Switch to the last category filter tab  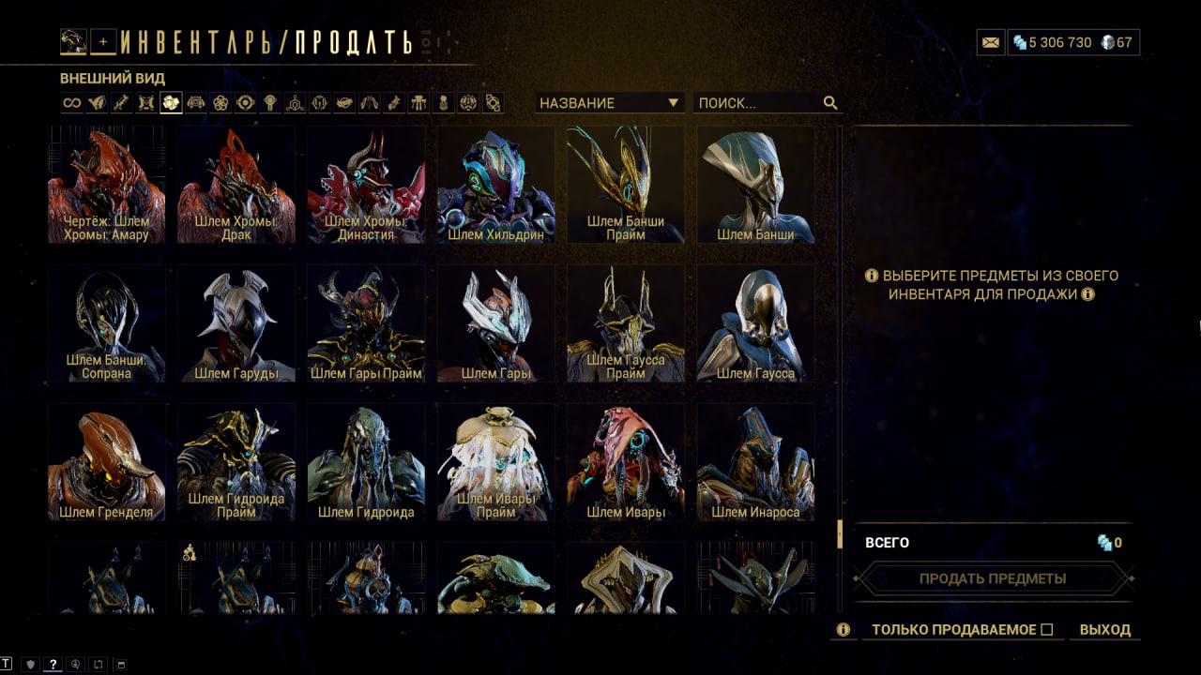(x=494, y=103)
